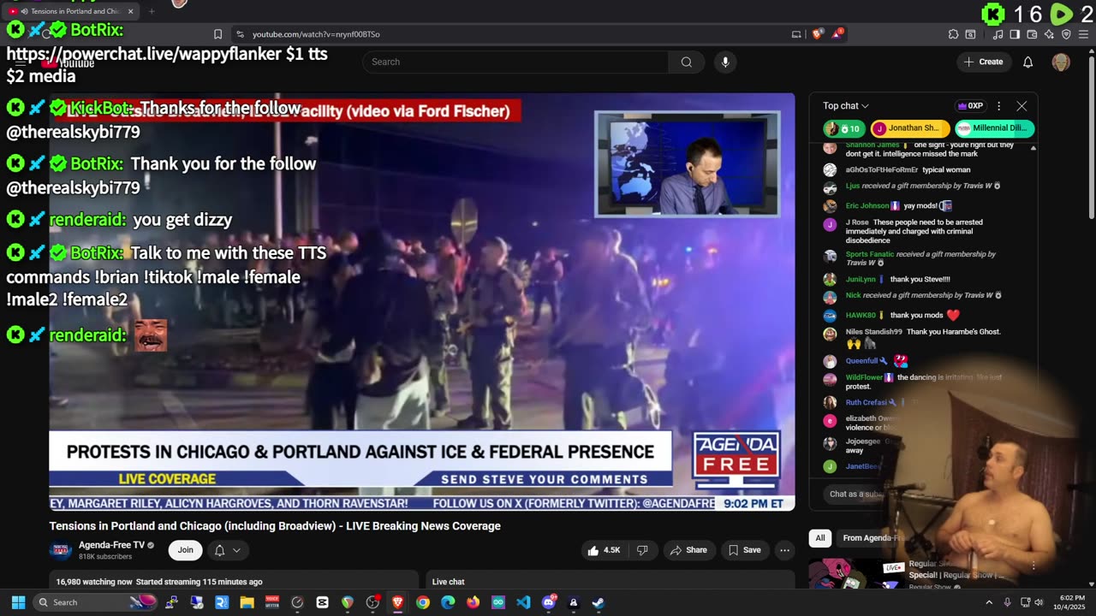Click the 0XP crown badge in chat

pos(970,106)
